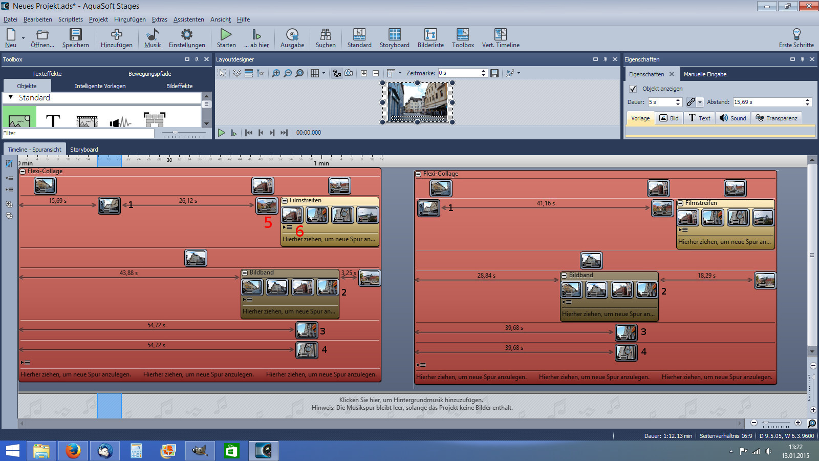Click into the toolbox Filter field
Viewport: 819px width, 461px height.
coord(78,133)
